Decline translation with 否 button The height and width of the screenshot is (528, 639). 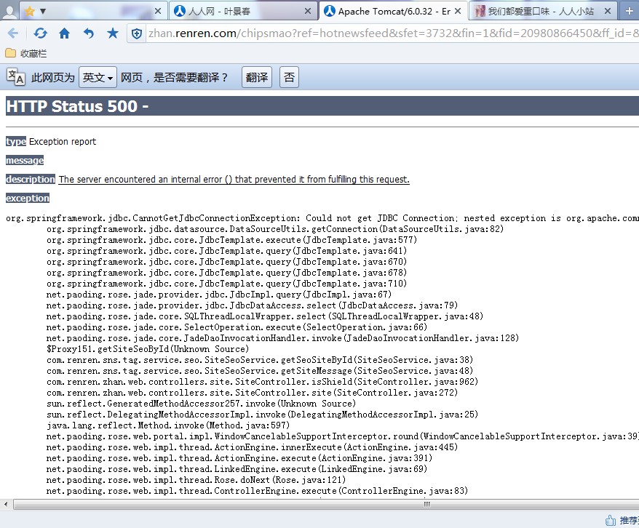click(x=289, y=77)
